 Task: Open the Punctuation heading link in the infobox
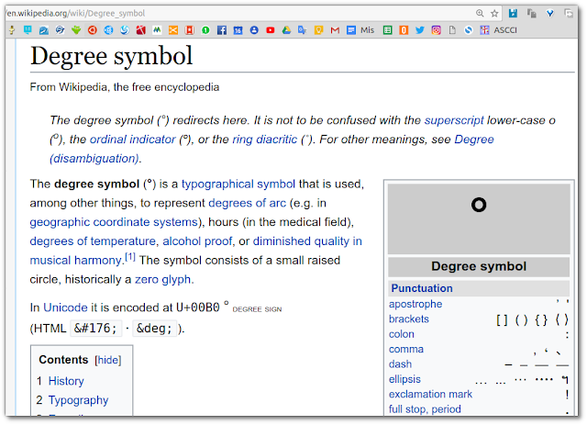tap(422, 288)
